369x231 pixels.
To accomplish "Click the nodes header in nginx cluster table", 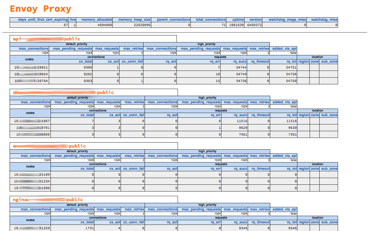I will pyautogui.click(x=30, y=220).
